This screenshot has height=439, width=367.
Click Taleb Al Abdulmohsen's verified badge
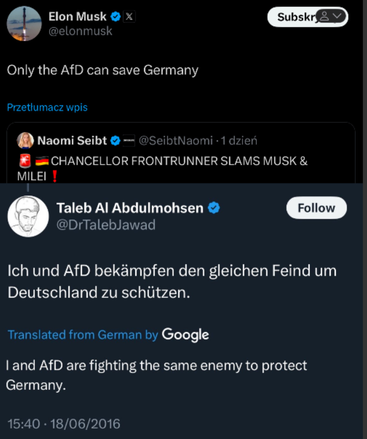pyautogui.click(x=214, y=208)
